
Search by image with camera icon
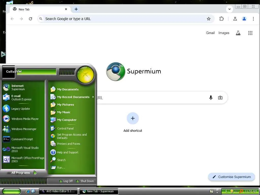coord(220,98)
